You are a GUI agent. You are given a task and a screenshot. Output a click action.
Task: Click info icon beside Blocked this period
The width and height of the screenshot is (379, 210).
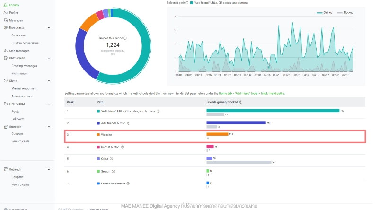(x=123, y=51)
